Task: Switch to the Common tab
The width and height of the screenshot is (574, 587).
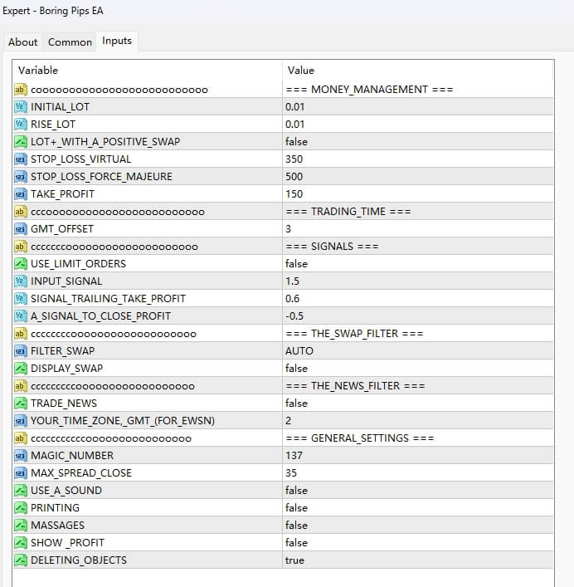Action: [70, 42]
